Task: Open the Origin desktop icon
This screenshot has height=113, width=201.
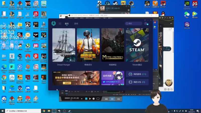Action: coord(28,68)
